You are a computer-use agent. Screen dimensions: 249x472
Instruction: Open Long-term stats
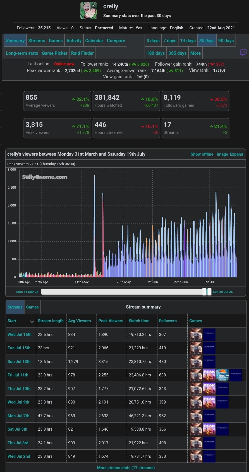tap(22, 53)
